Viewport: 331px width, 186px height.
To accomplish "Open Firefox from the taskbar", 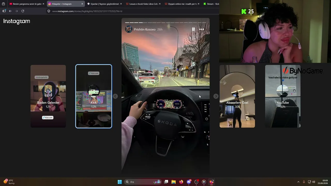I will pyautogui.click(x=181, y=182).
